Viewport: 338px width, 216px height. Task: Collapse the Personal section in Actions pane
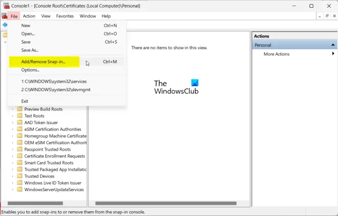click(x=333, y=45)
